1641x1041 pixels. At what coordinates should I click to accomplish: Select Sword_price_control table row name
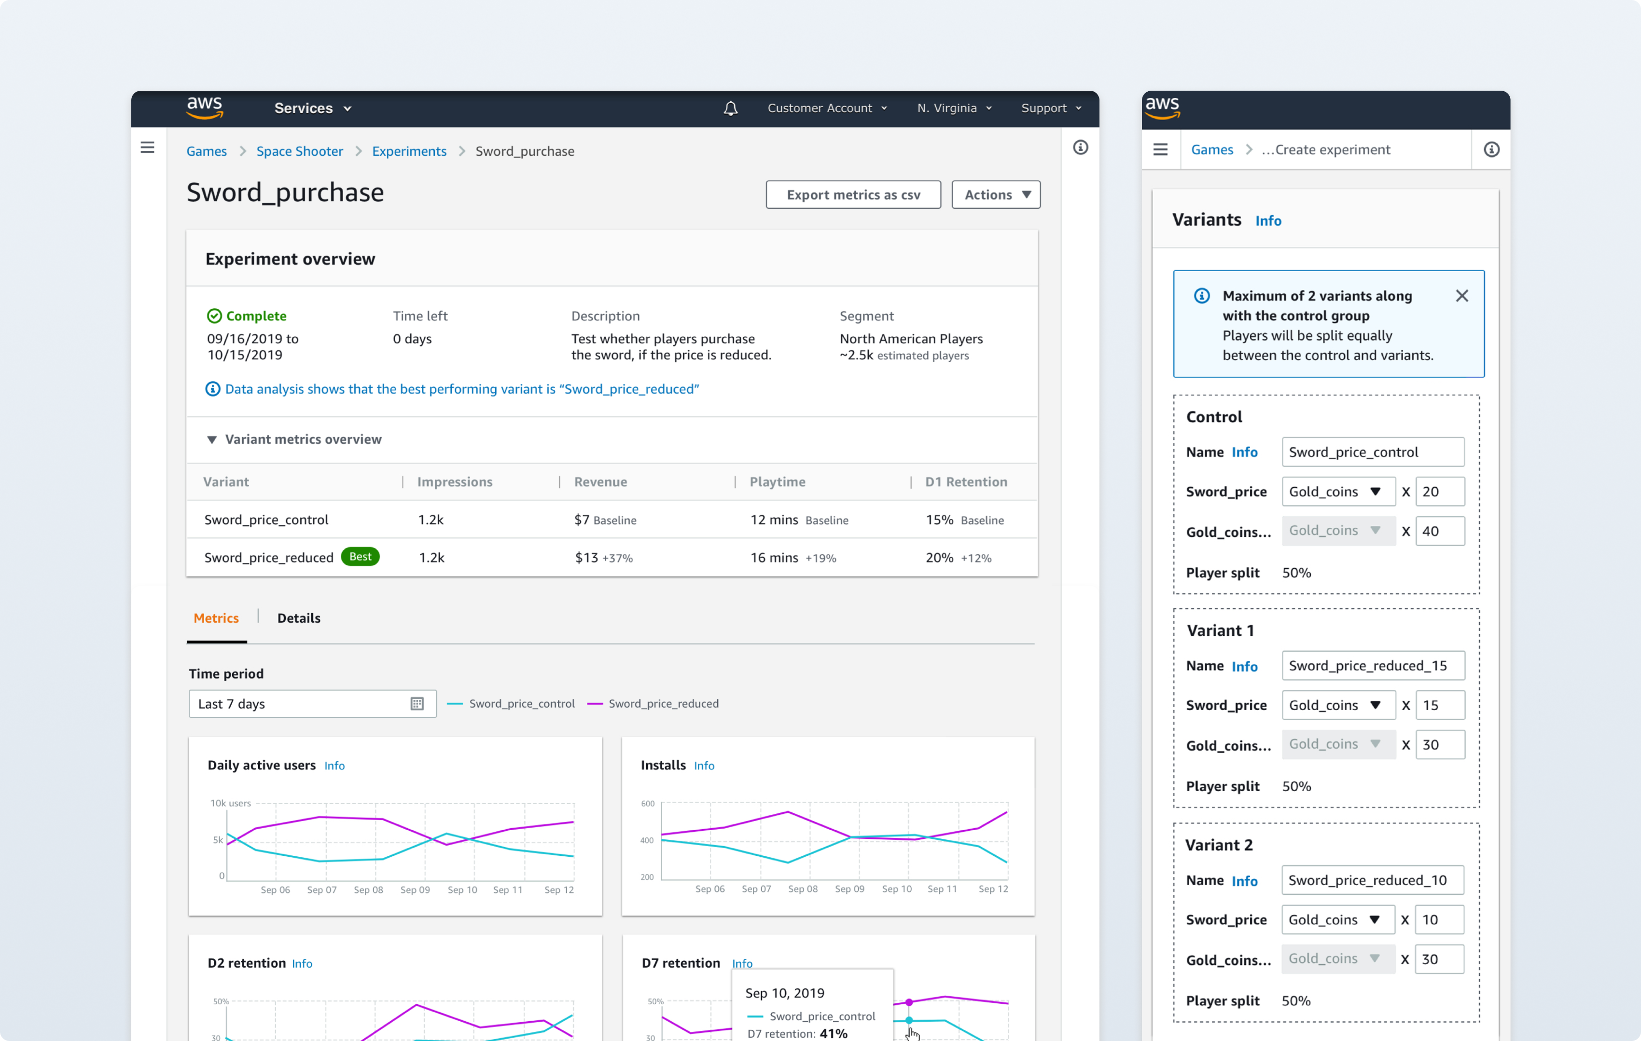tap(266, 520)
